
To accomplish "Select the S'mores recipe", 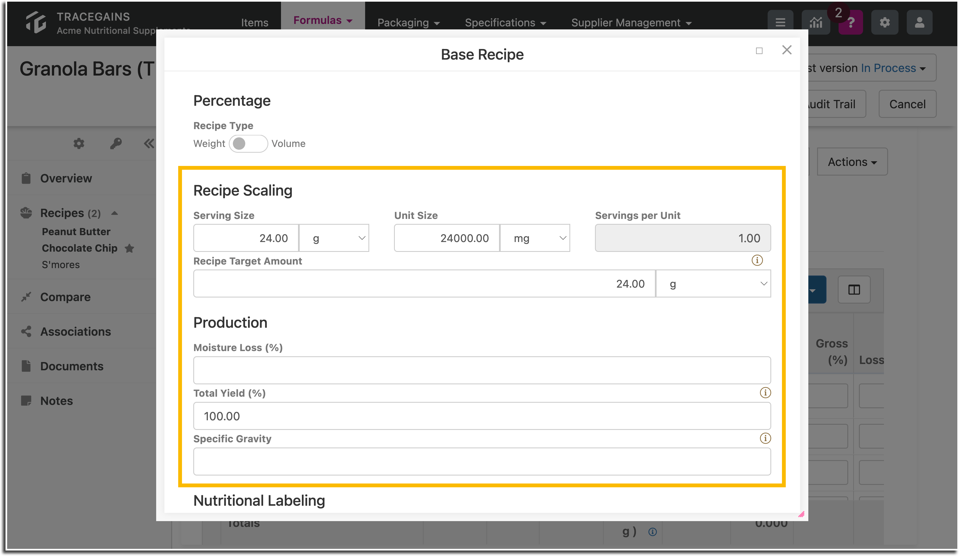I will [x=60, y=265].
